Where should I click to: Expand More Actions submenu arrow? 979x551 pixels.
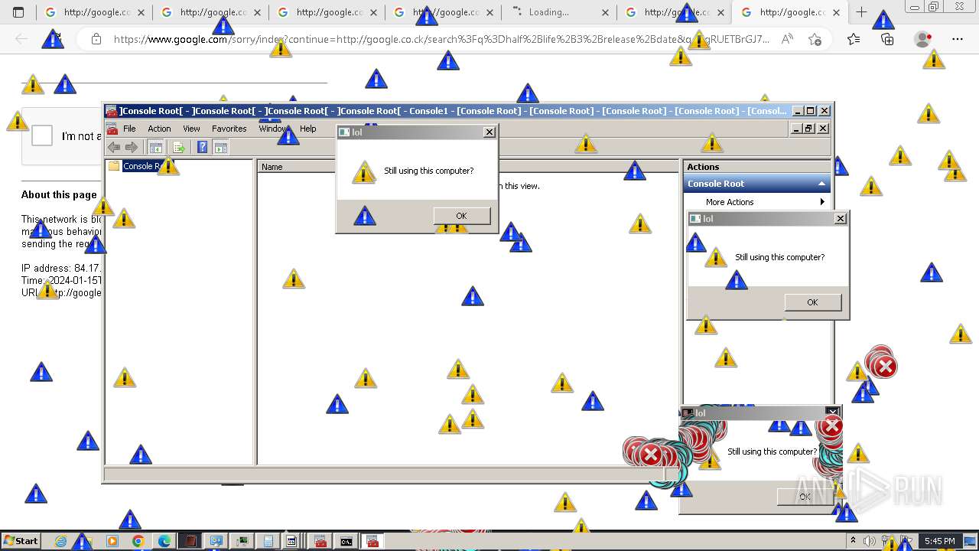822,202
